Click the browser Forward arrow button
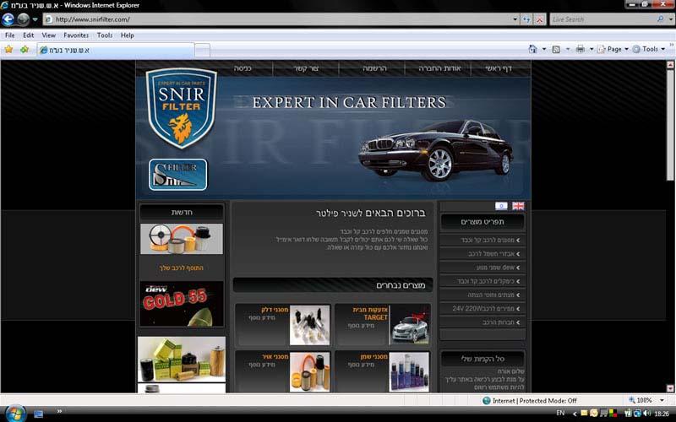This screenshot has width=676, height=422. point(23,19)
